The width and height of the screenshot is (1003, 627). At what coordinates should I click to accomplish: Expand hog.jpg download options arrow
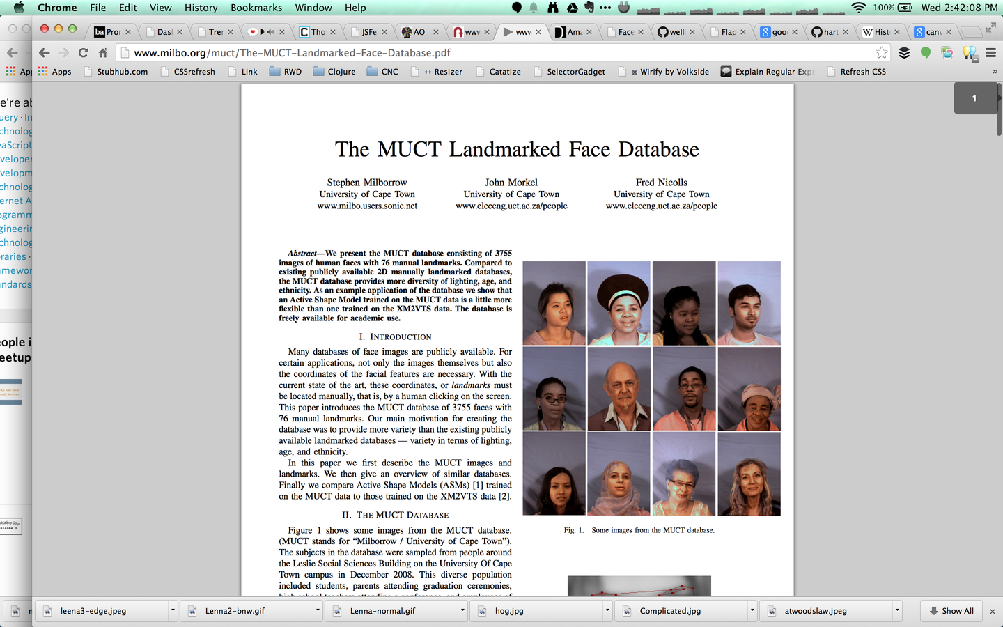[x=607, y=611]
